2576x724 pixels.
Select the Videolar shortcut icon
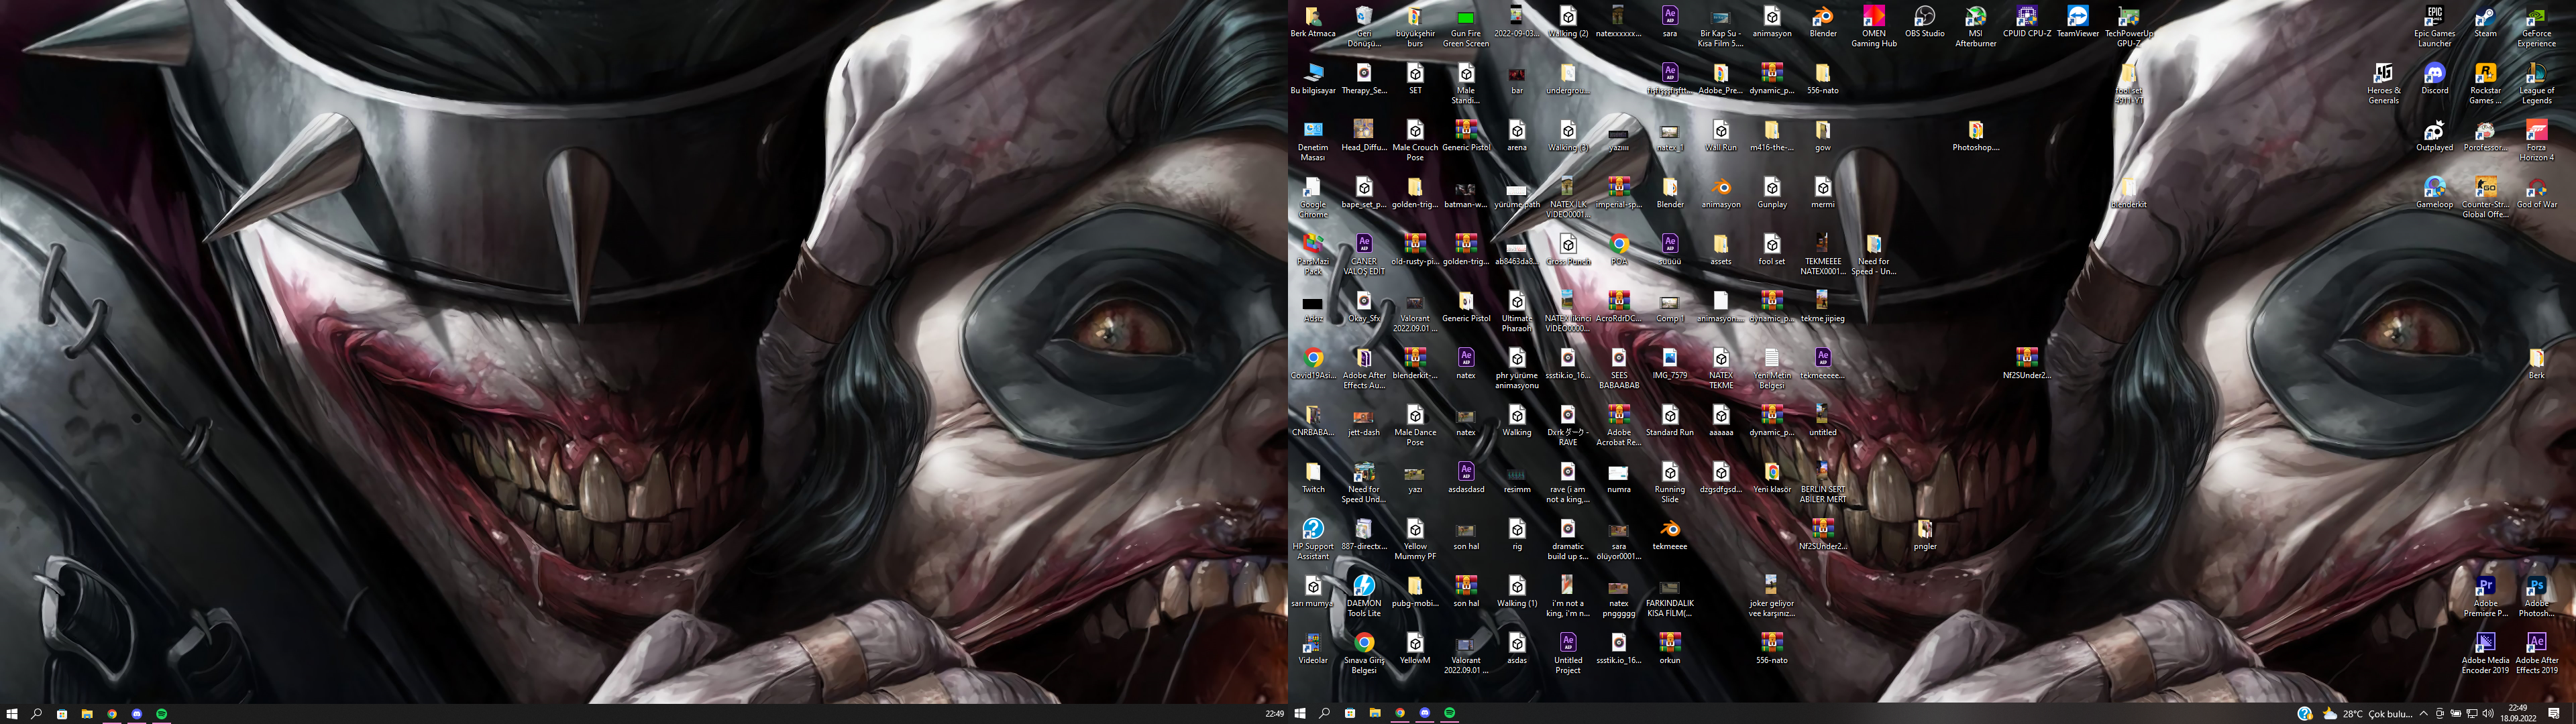click(1312, 649)
